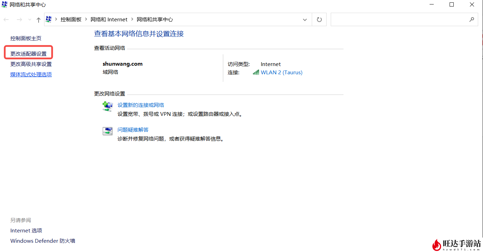This screenshot has height=252, width=483.
Task: Click the Back navigation arrow
Action: click(6, 20)
